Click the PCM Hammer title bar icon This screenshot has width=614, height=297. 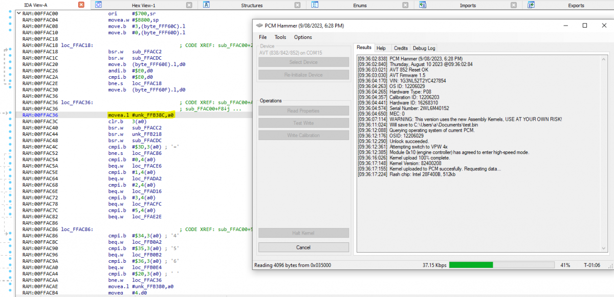tap(259, 26)
